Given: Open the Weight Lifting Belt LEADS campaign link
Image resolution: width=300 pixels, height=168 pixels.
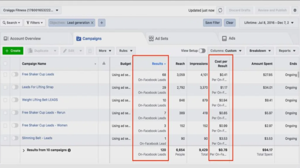Looking at the screenshot, I should click(x=40, y=100).
